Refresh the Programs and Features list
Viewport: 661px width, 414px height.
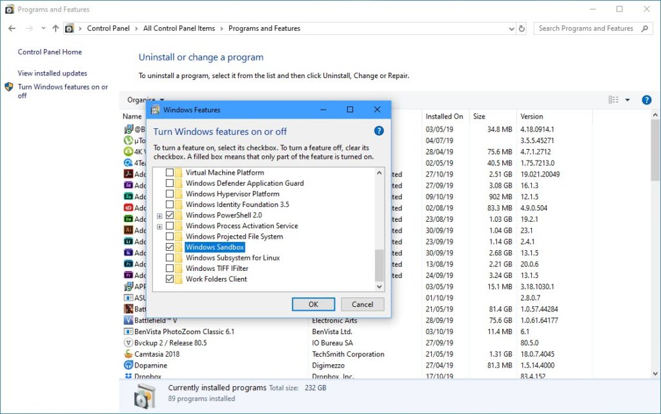(x=522, y=28)
